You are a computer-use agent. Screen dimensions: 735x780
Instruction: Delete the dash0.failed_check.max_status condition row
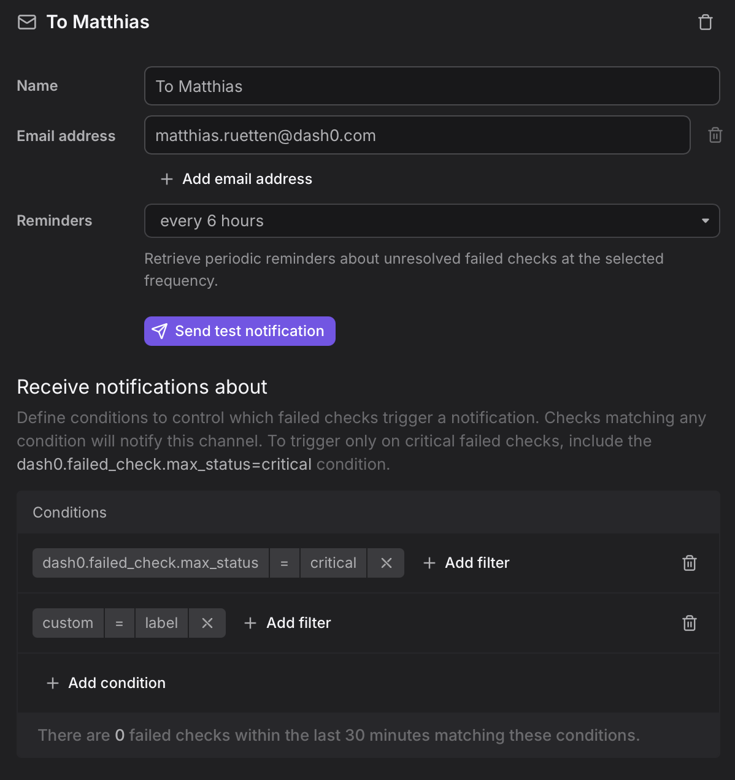(689, 563)
